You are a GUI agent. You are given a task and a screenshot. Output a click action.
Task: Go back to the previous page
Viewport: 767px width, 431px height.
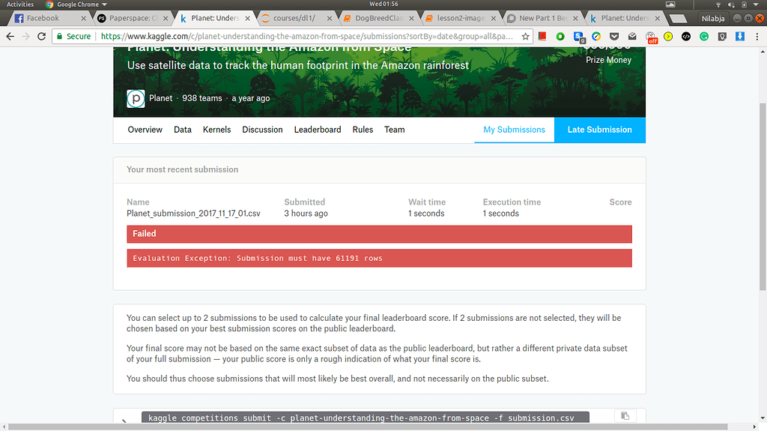coord(10,36)
